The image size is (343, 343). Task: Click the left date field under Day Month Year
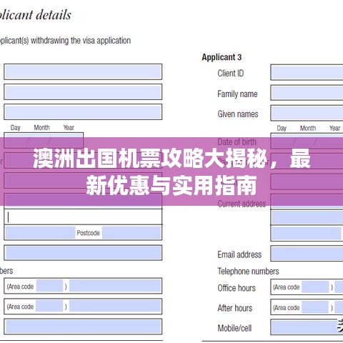coord(44,141)
